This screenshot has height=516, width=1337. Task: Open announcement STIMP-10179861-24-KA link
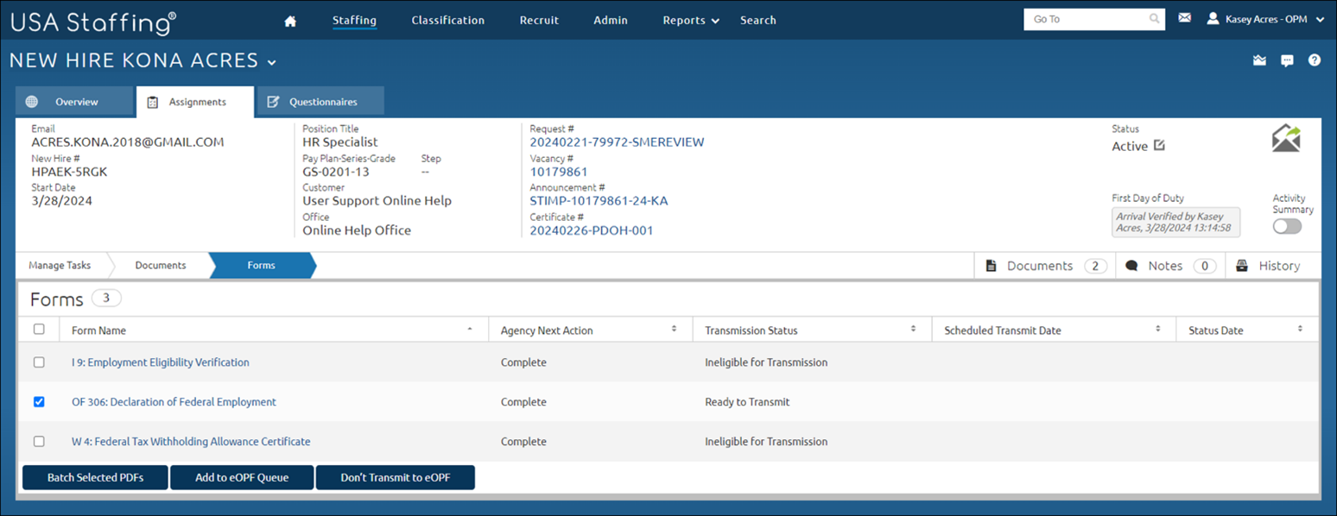coord(599,201)
